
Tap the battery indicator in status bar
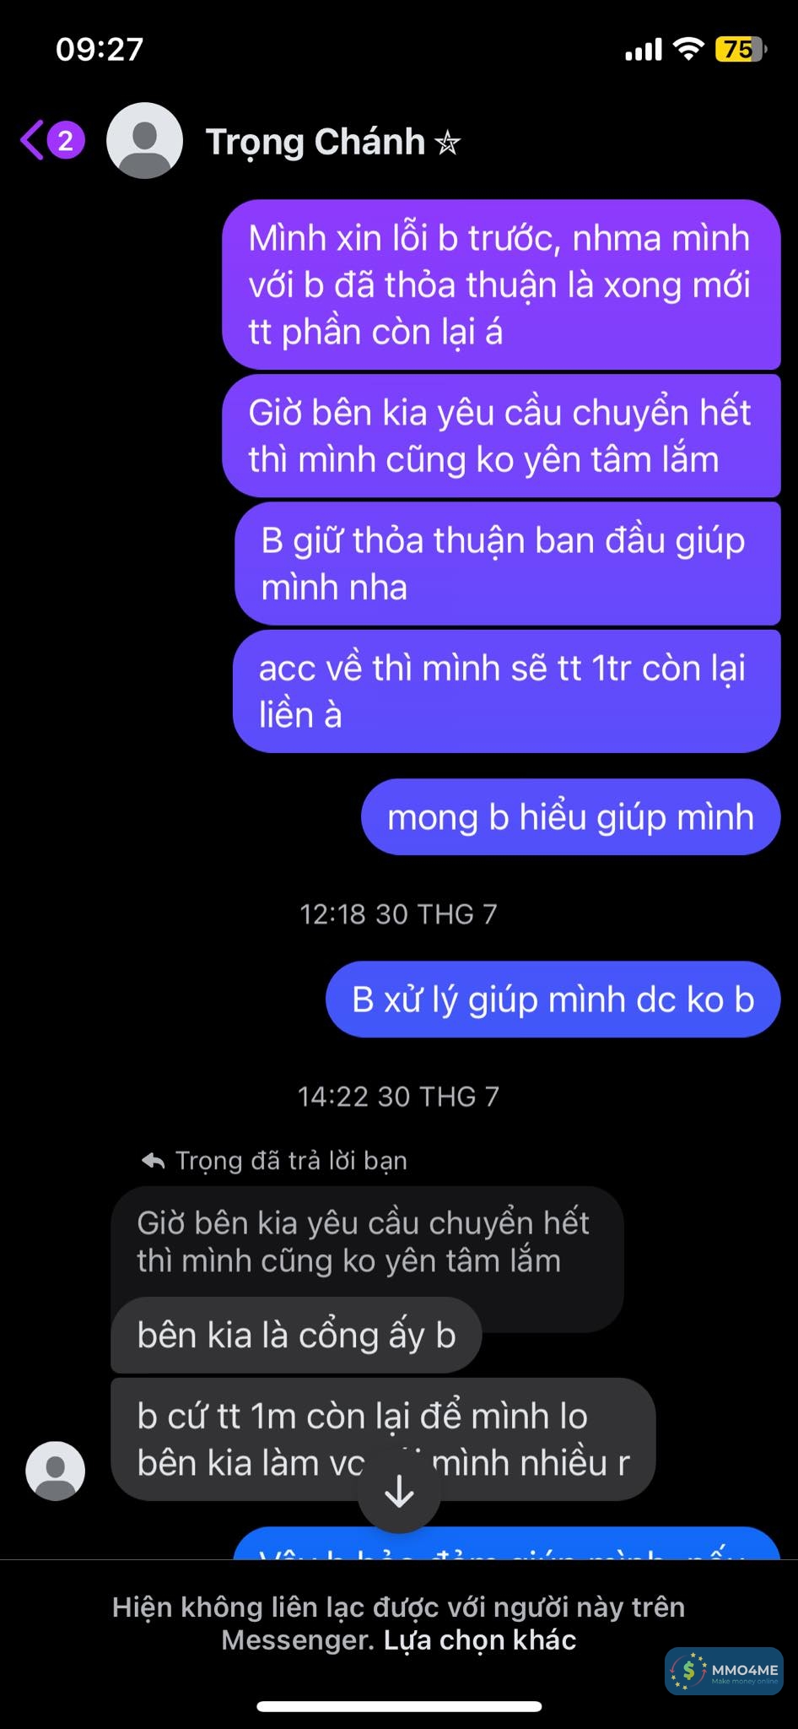pos(741,50)
